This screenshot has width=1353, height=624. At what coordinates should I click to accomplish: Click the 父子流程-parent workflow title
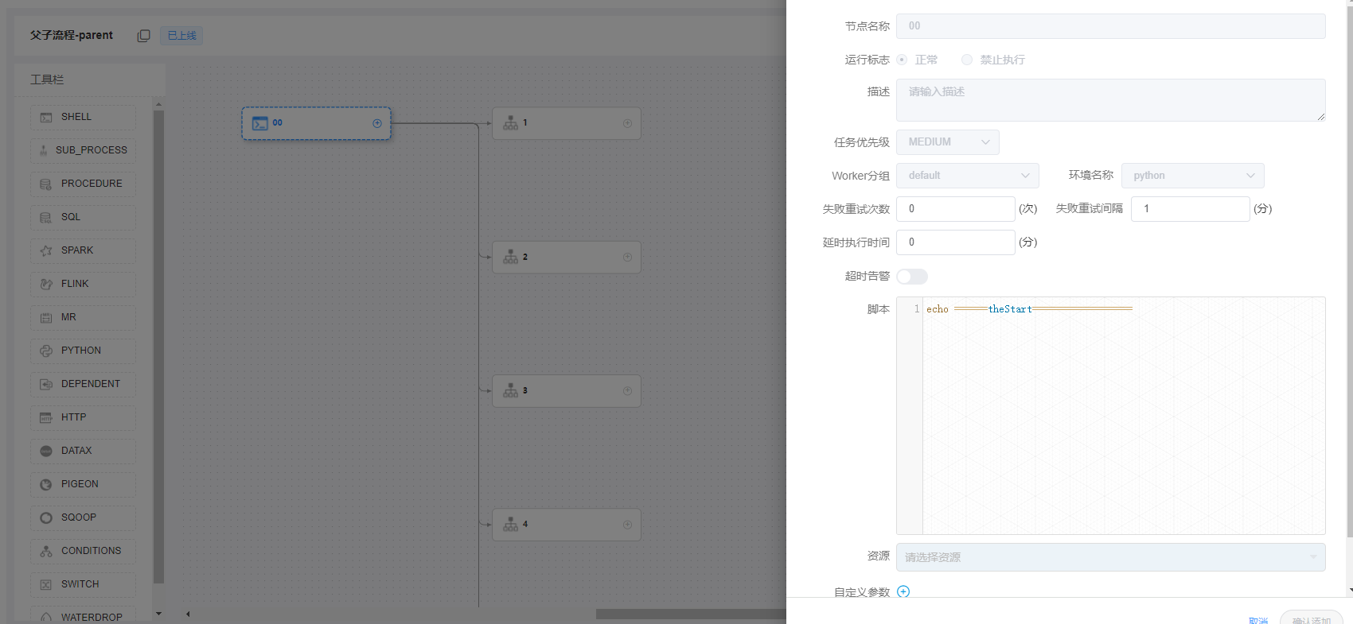(72, 36)
